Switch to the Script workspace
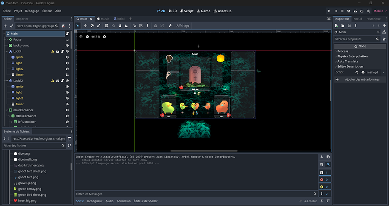This screenshot has height=206, width=389. click(x=186, y=11)
